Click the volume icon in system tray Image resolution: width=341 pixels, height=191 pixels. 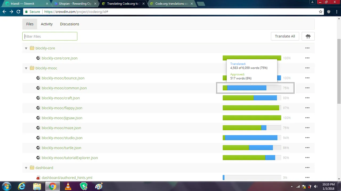click(316, 187)
